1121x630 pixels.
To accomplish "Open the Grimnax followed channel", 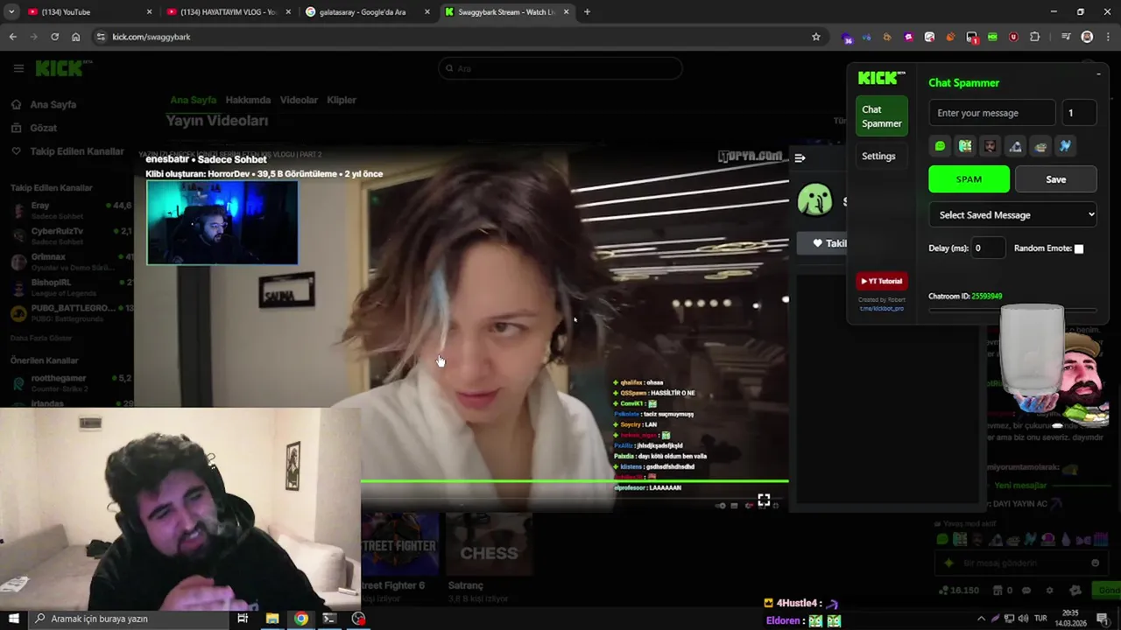I will point(70,262).
